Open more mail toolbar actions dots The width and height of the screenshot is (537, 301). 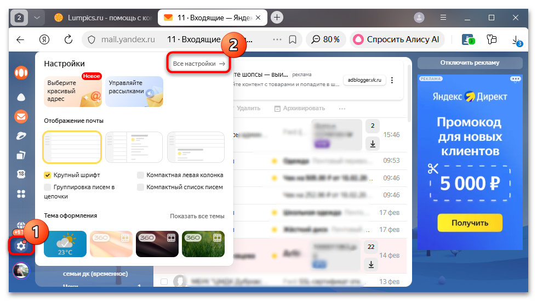coord(342,109)
